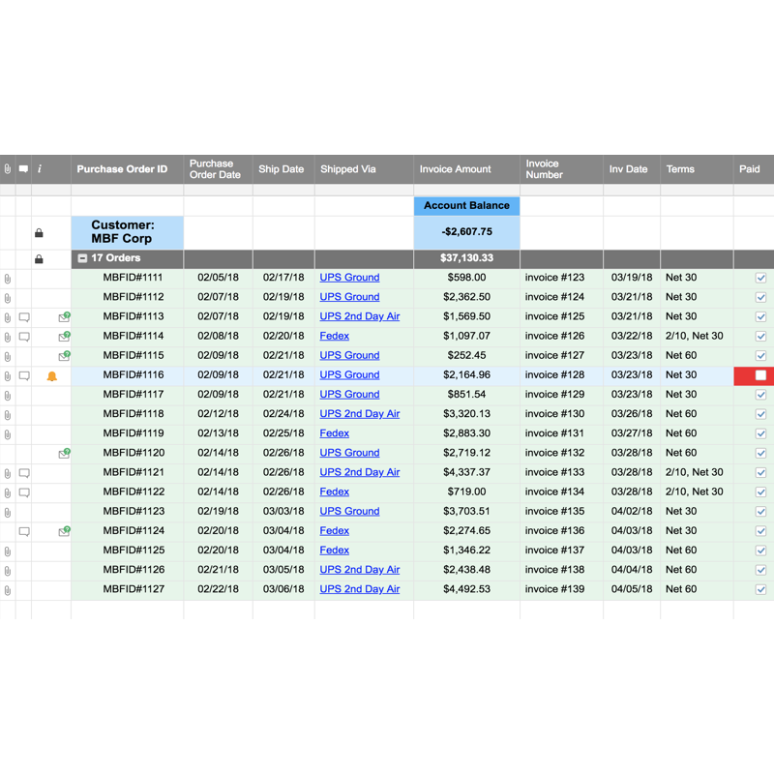Image resolution: width=774 pixels, height=774 pixels.
Task: Open comment bubble on row MBFID#1124
Action: click(24, 531)
